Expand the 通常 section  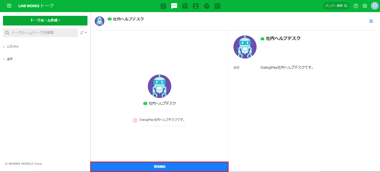coord(8,59)
